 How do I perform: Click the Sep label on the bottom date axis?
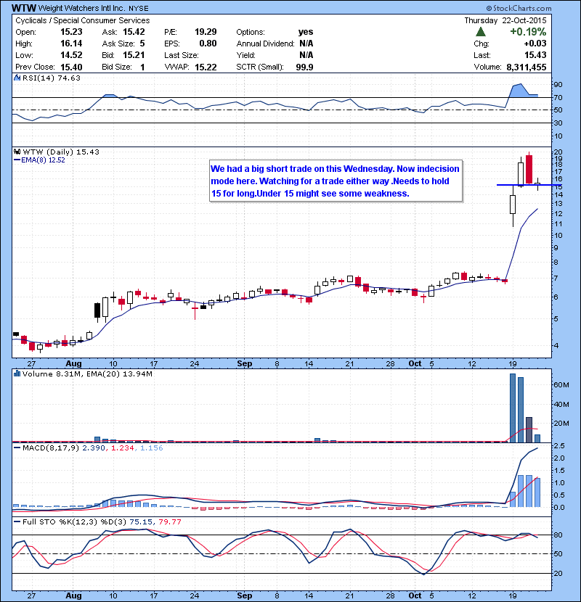pyautogui.click(x=245, y=595)
